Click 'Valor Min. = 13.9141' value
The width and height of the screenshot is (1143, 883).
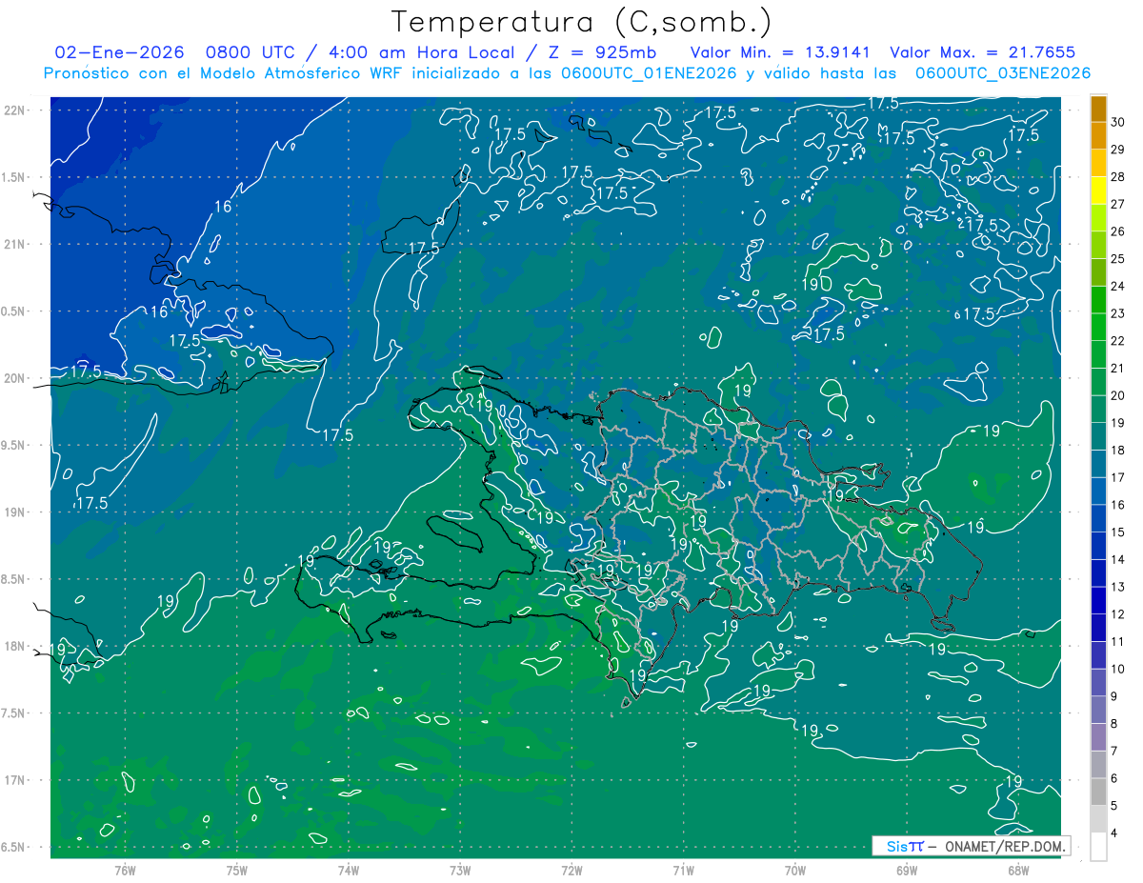781,53
